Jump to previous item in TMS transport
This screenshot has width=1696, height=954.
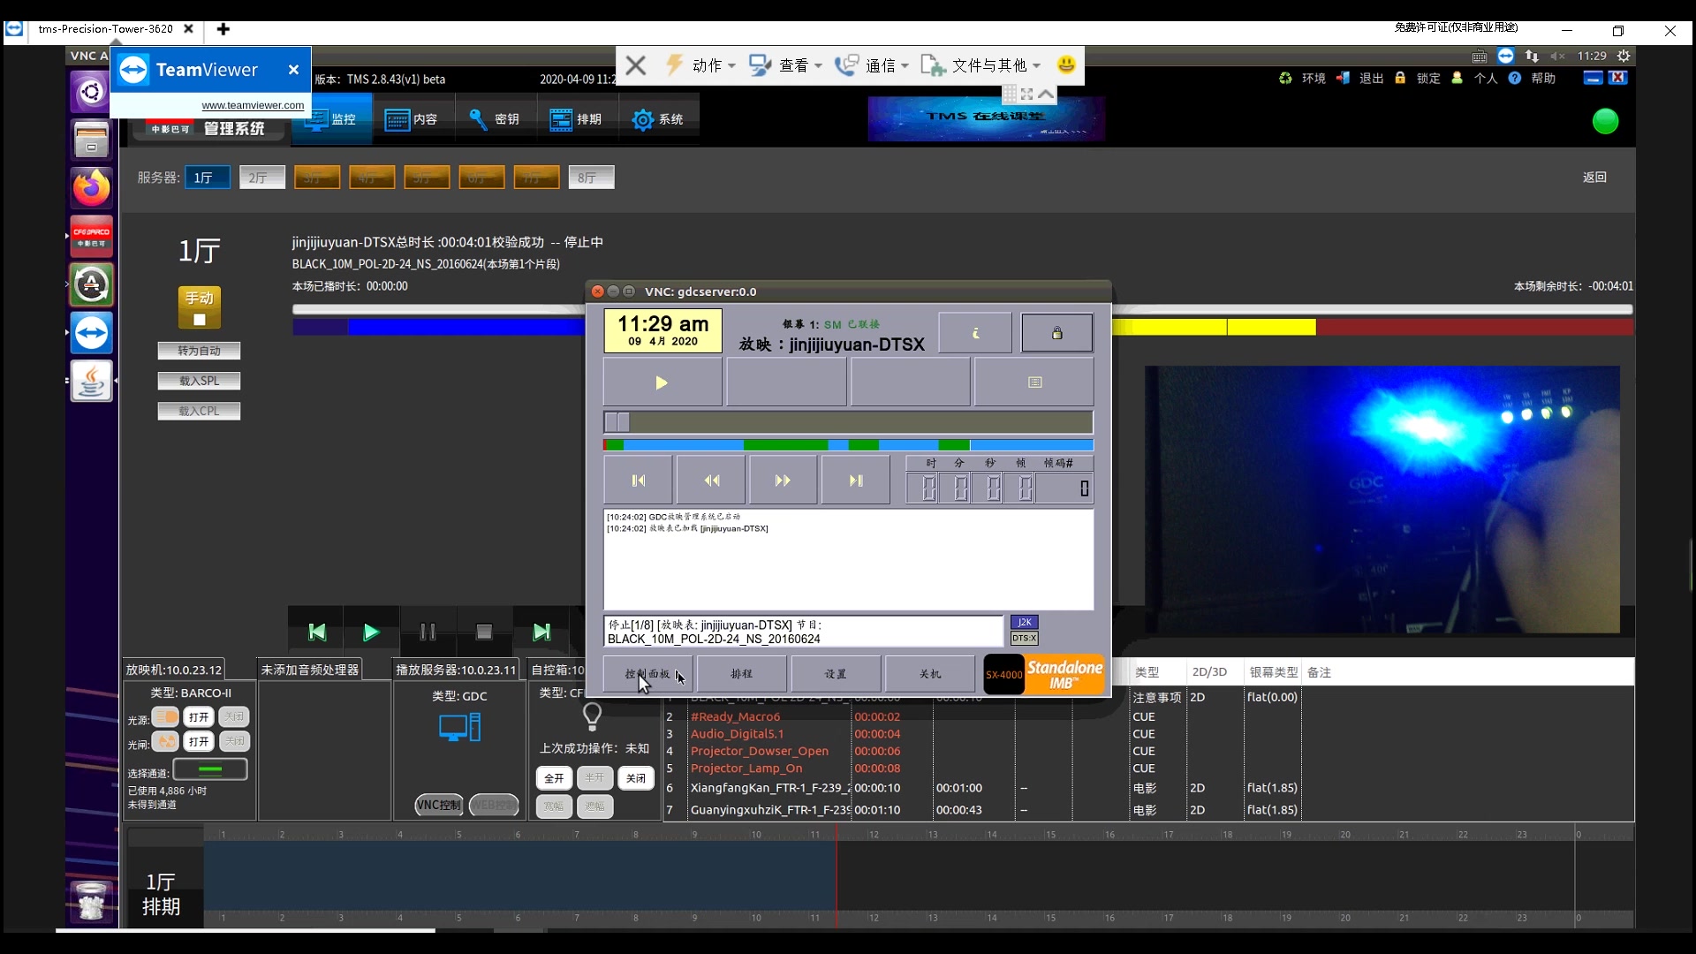[x=316, y=632]
